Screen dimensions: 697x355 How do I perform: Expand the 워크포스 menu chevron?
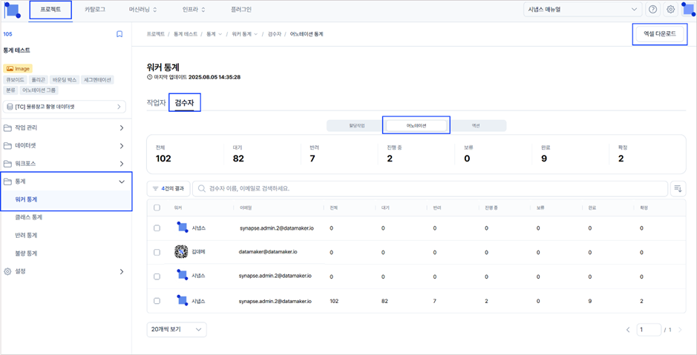[122, 163]
